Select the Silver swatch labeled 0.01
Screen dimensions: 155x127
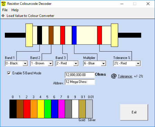89,109
